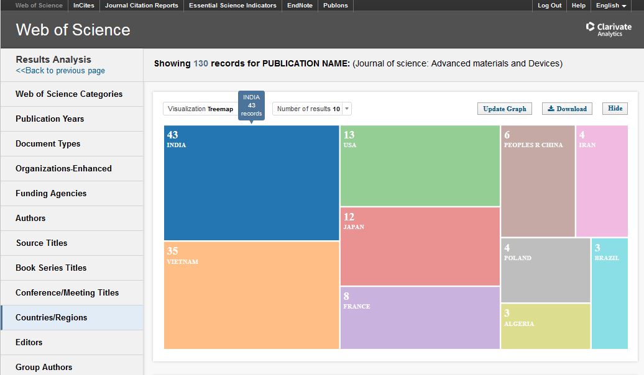Select Conference/Meeting Titles analysis

click(72, 293)
